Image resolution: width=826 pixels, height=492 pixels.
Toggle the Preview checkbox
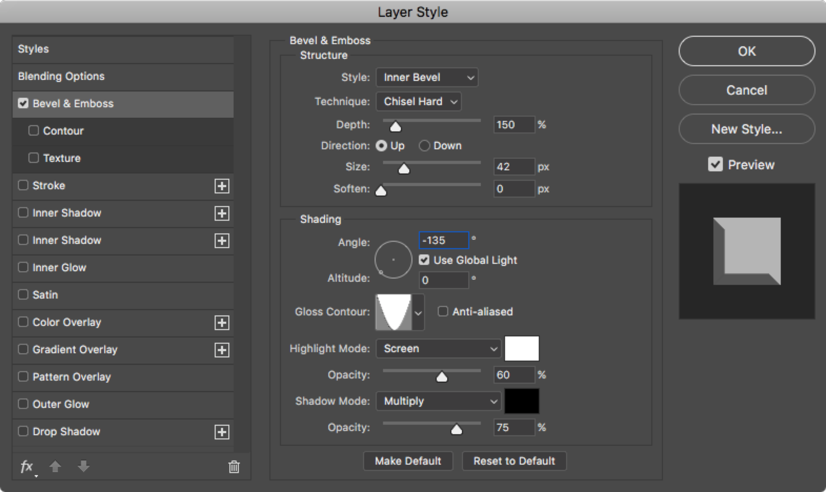715,164
